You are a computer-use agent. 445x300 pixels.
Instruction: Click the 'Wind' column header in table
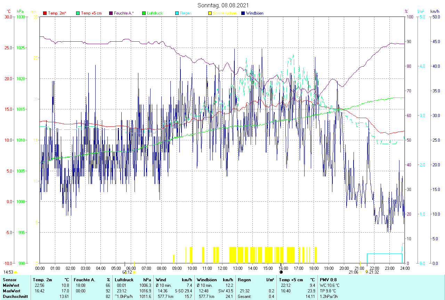click(x=161, y=280)
